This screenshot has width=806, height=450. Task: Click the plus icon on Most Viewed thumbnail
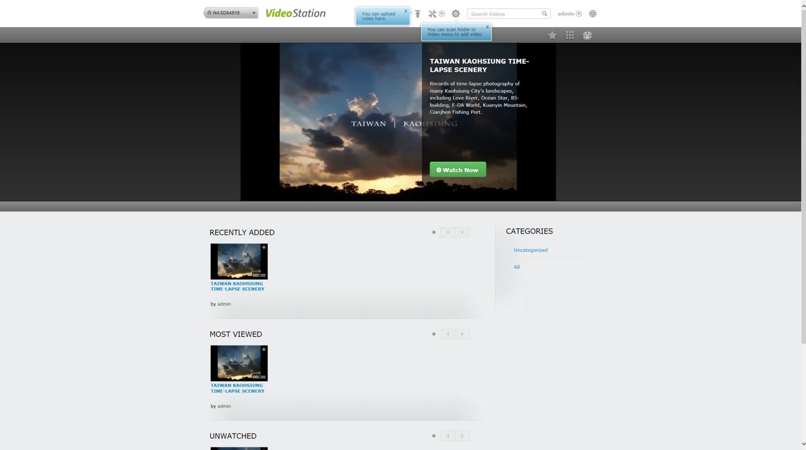click(x=264, y=349)
